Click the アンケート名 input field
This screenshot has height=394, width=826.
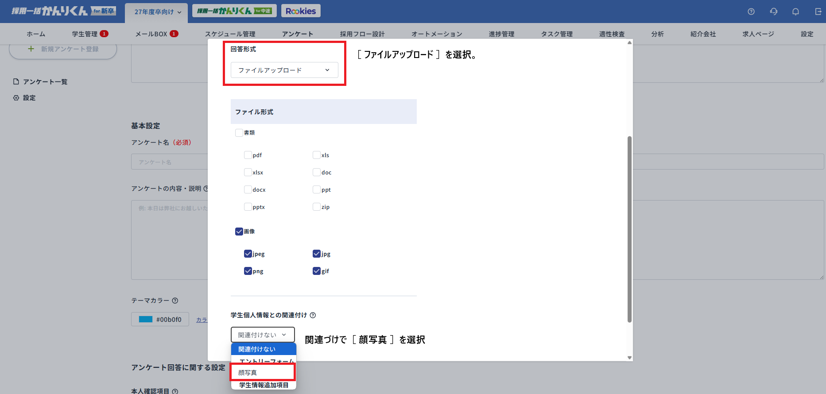tap(169, 162)
